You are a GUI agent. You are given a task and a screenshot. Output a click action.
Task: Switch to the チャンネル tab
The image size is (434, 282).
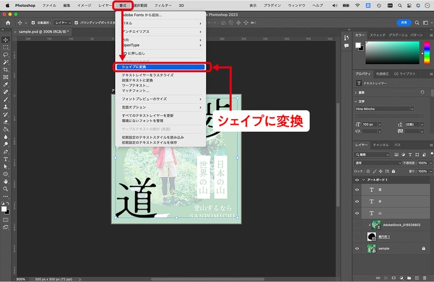pyautogui.click(x=381, y=145)
